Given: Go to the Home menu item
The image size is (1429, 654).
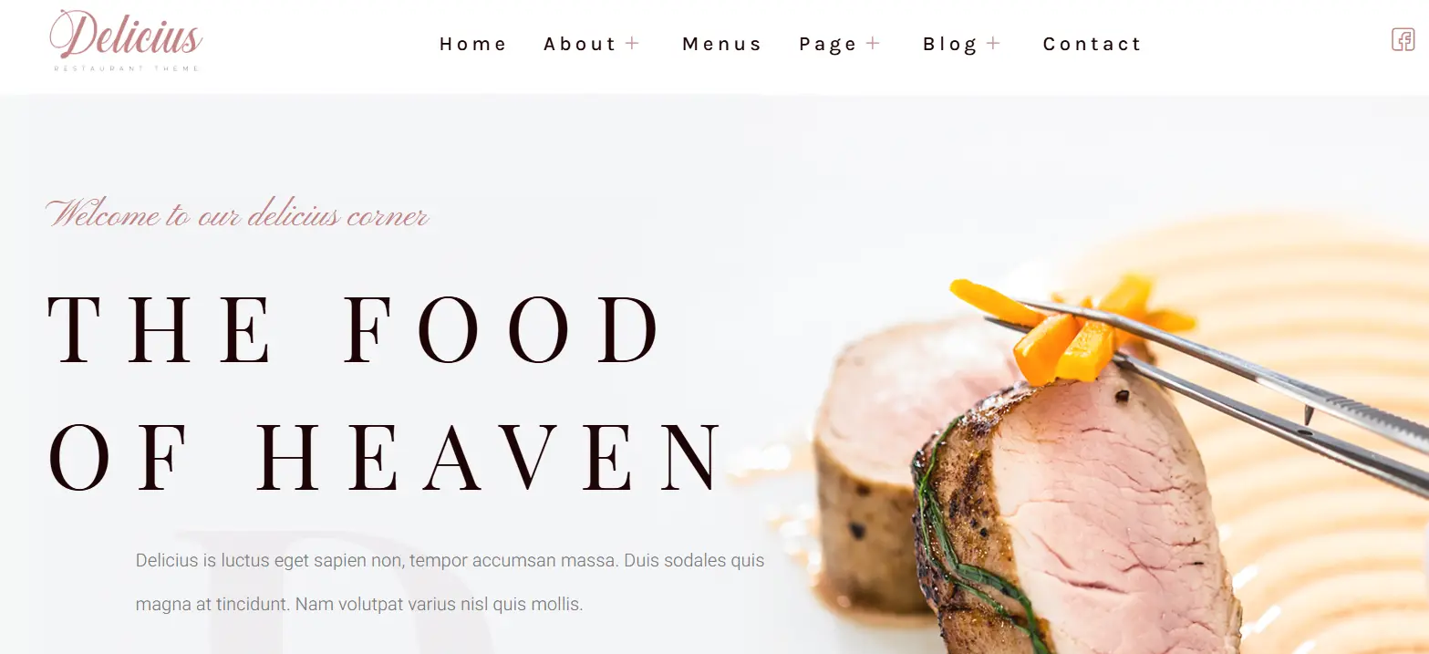Looking at the screenshot, I should tap(472, 44).
